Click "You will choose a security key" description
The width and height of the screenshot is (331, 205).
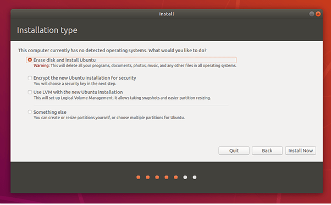coord(75,84)
